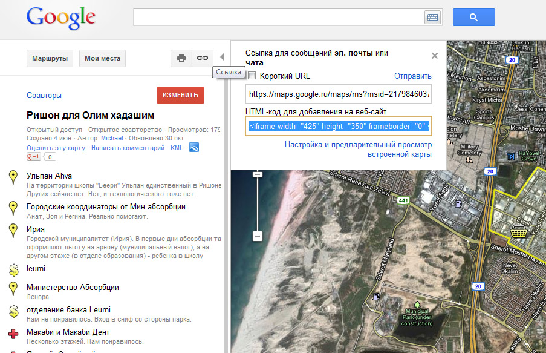Click the pin beside Министерство Абсорбции
This screenshot has height=353, width=546.
coord(13,288)
